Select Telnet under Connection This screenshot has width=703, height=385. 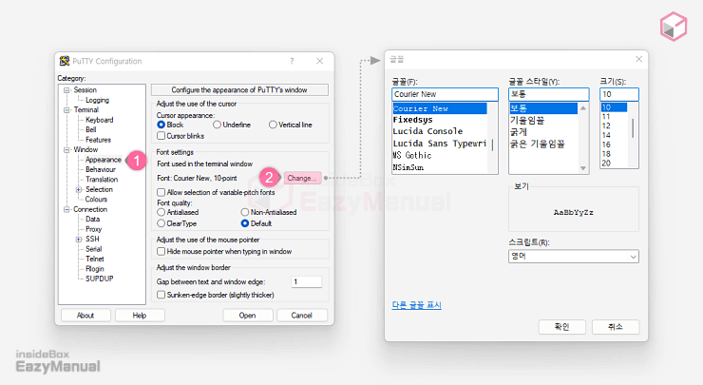[x=95, y=259]
